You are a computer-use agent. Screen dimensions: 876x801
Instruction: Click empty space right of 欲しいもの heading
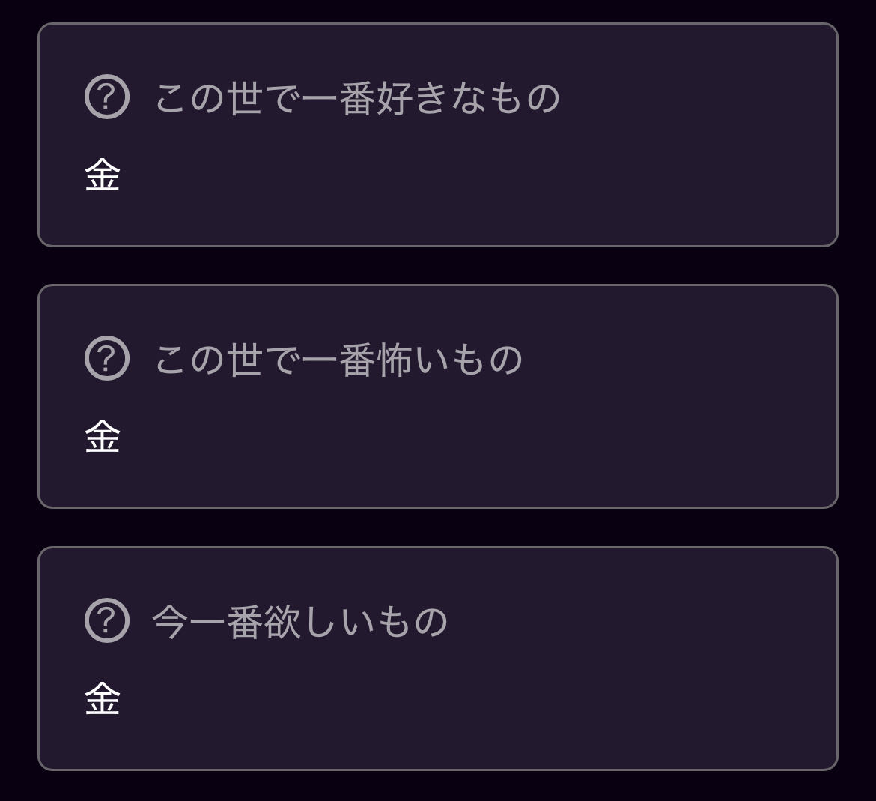tap(636, 622)
